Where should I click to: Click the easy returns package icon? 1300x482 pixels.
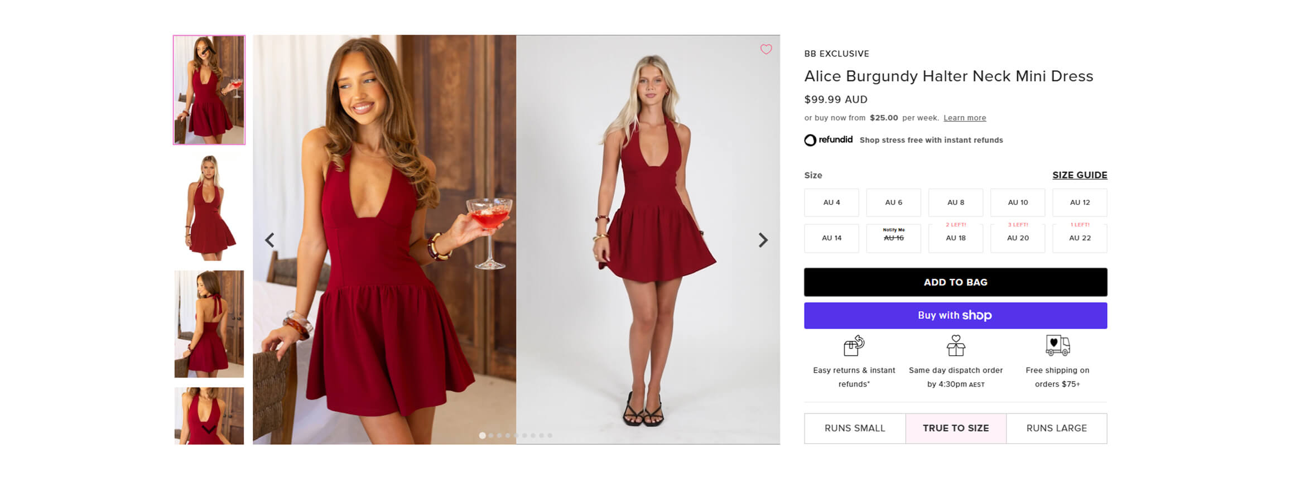(854, 346)
